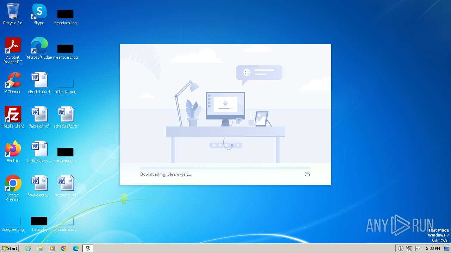Select facesign.rtf document
Viewport: 451px width, 253px height.
[x=39, y=117]
